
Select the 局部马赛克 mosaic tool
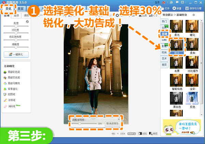coord(12,83)
